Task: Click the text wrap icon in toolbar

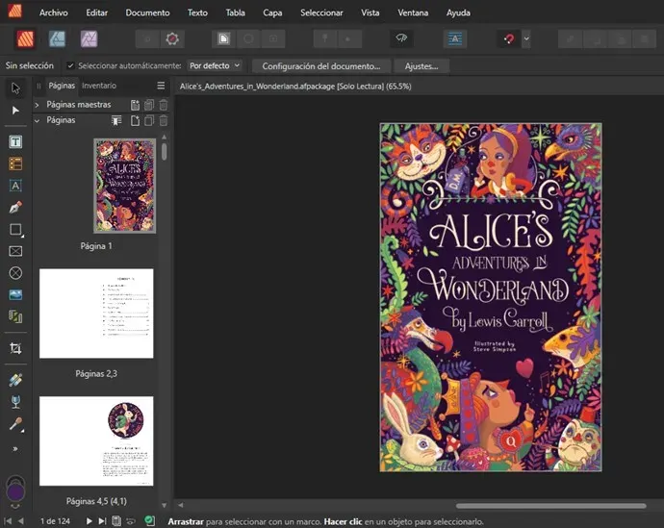Action: tap(455, 38)
